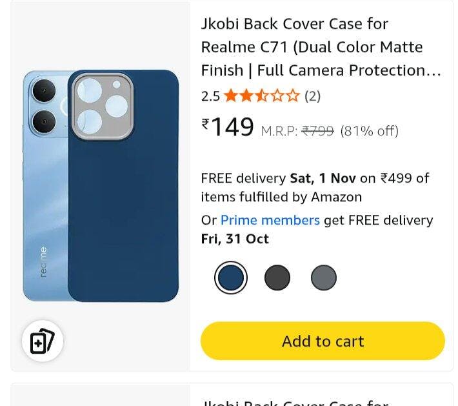The height and width of the screenshot is (406, 458).
Task: Select the navy blue color swatch
Action: [231, 278]
